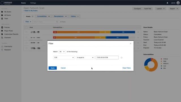The height and width of the screenshot is (102, 181).
Task: Click the Critical legend entry
Action: coord(165,59)
